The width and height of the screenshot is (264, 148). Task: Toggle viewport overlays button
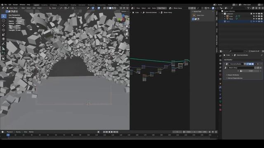pos(99,8)
